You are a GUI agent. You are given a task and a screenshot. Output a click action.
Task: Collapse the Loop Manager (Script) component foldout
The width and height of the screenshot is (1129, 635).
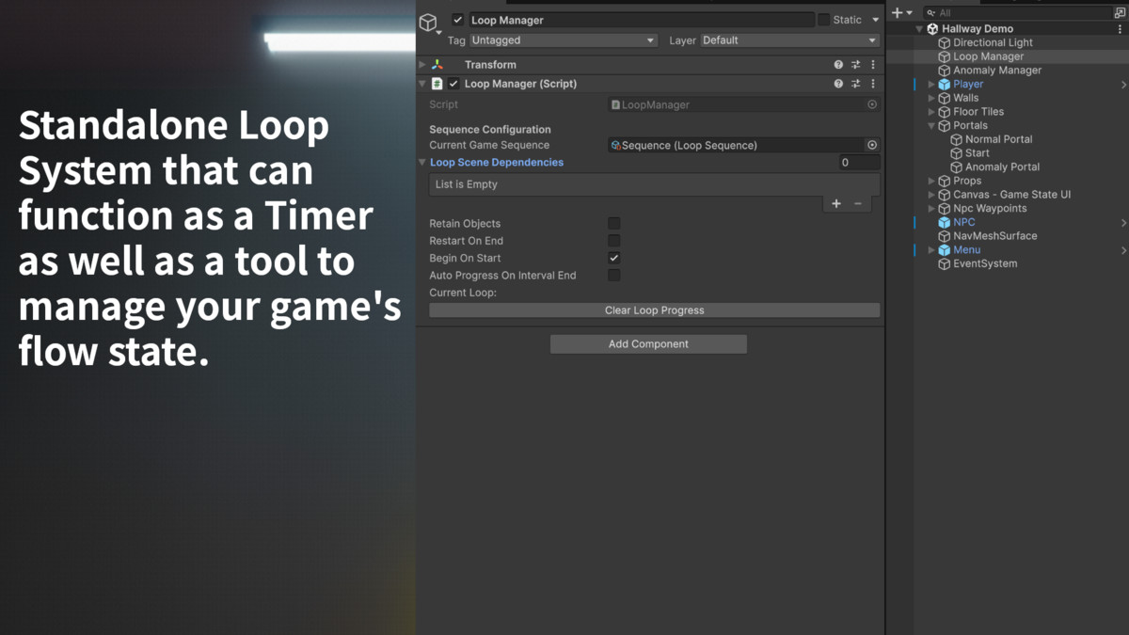click(x=422, y=84)
